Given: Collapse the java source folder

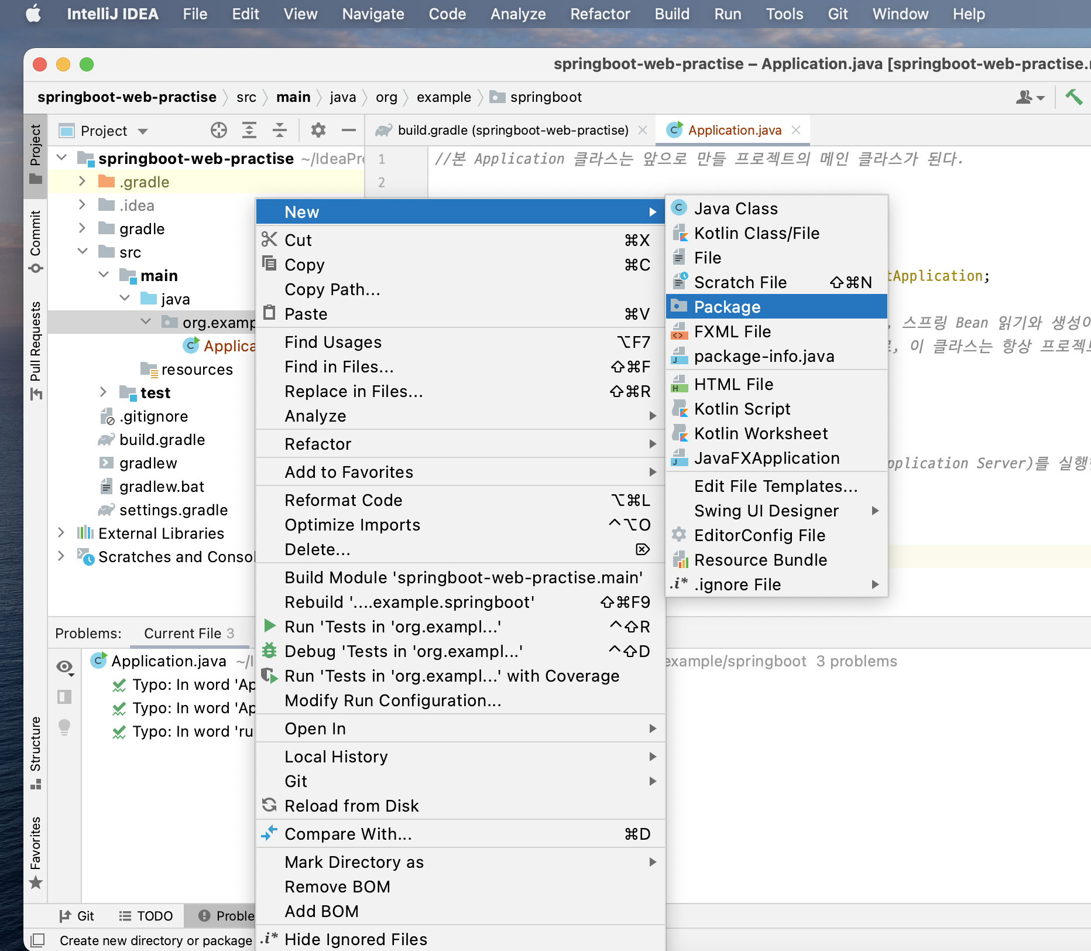Looking at the screenshot, I should click(x=125, y=298).
